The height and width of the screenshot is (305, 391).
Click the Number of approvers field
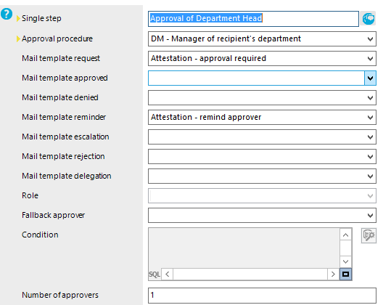coord(262,296)
